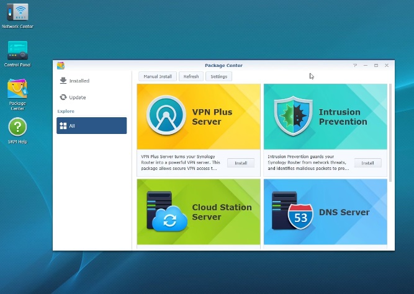Maximize the Package Center window
Screen dimensions: 414x294
pos(376,65)
